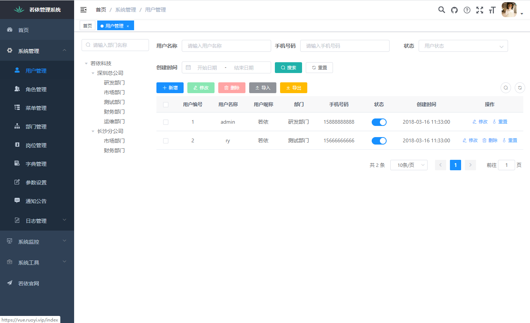
Task: Click the 15888888888 phone cell
Action: pos(339,122)
